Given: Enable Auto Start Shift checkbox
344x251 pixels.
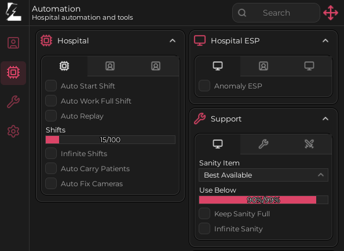Looking at the screenshot, I should (x=51, y=86).
